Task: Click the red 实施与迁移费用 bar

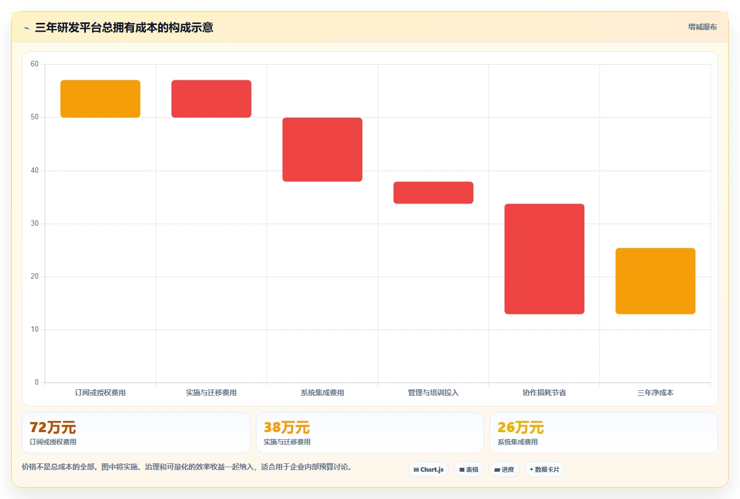Action: (x=211, y=99)
